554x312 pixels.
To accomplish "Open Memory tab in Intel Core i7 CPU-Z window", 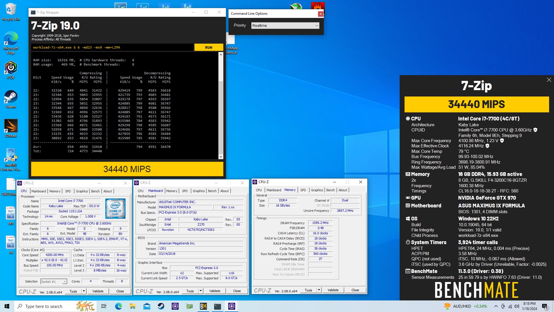I will click(x=55, y=191).
